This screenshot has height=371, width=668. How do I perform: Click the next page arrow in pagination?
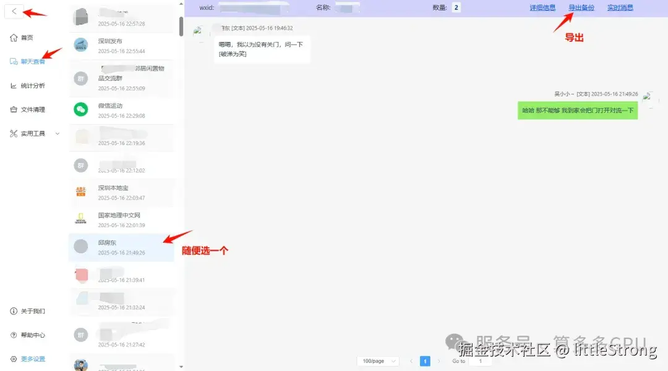439,361
